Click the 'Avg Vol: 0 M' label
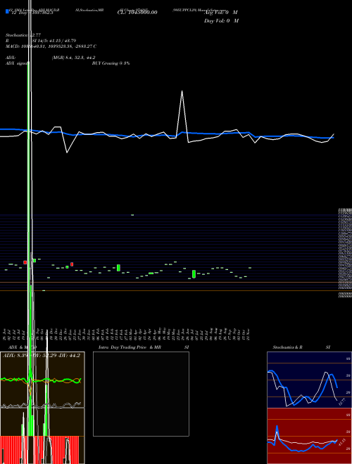 [x=221, y=13]
